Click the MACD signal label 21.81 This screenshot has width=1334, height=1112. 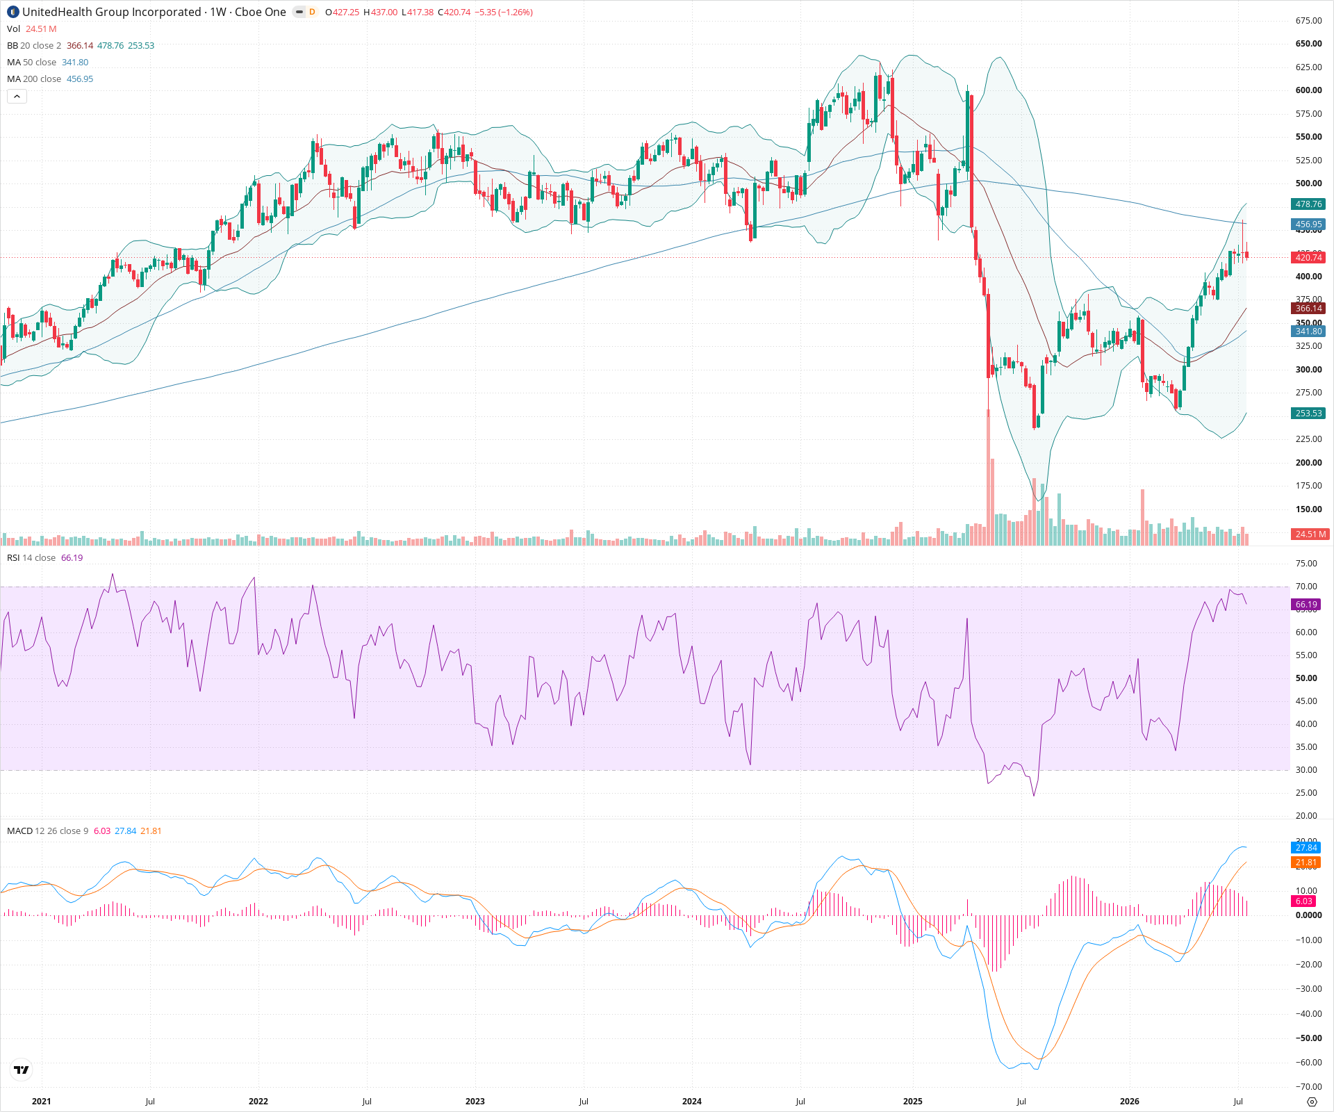click(1306, 862)
